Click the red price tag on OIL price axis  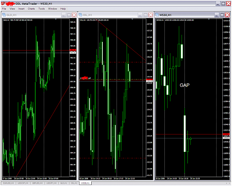[x=149, y=80]
